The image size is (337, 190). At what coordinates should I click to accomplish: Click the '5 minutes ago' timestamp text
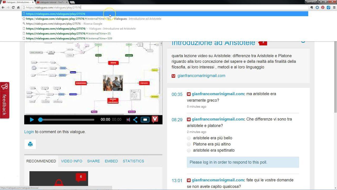coord(197,107)
